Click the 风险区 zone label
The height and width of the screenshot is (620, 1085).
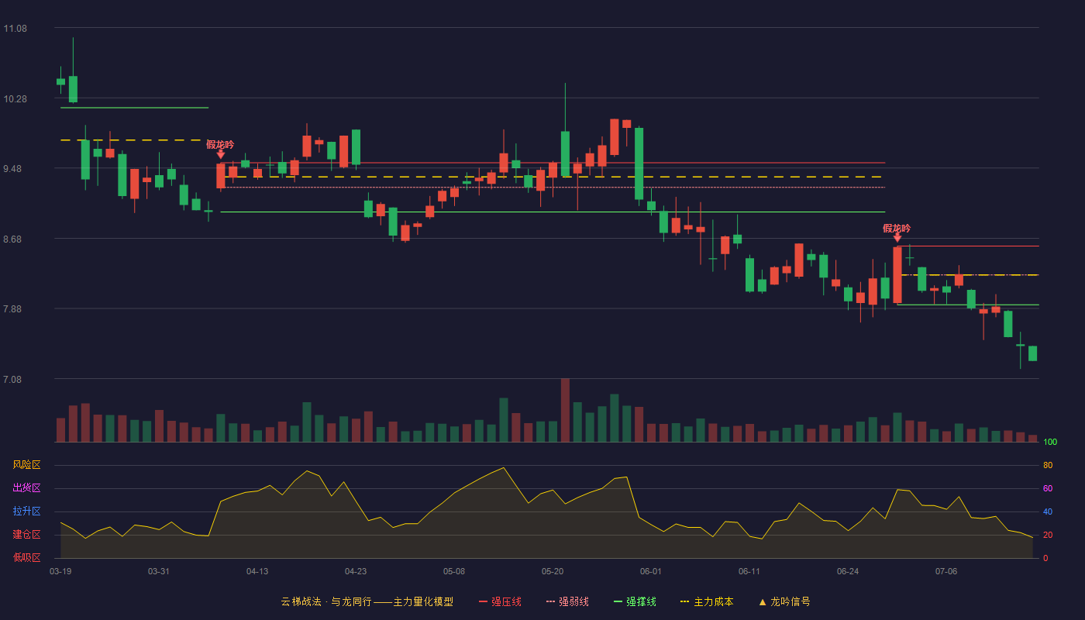(26, 465)
